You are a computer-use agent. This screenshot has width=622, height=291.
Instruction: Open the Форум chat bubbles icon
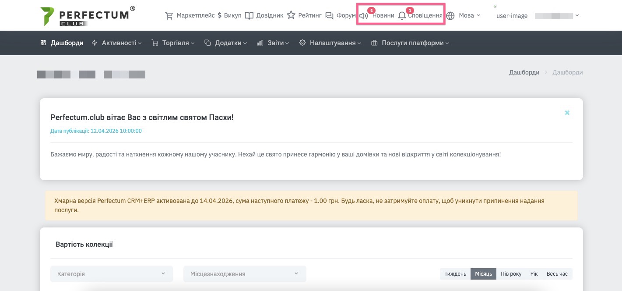pyautogui.click(x=330, y=16)
